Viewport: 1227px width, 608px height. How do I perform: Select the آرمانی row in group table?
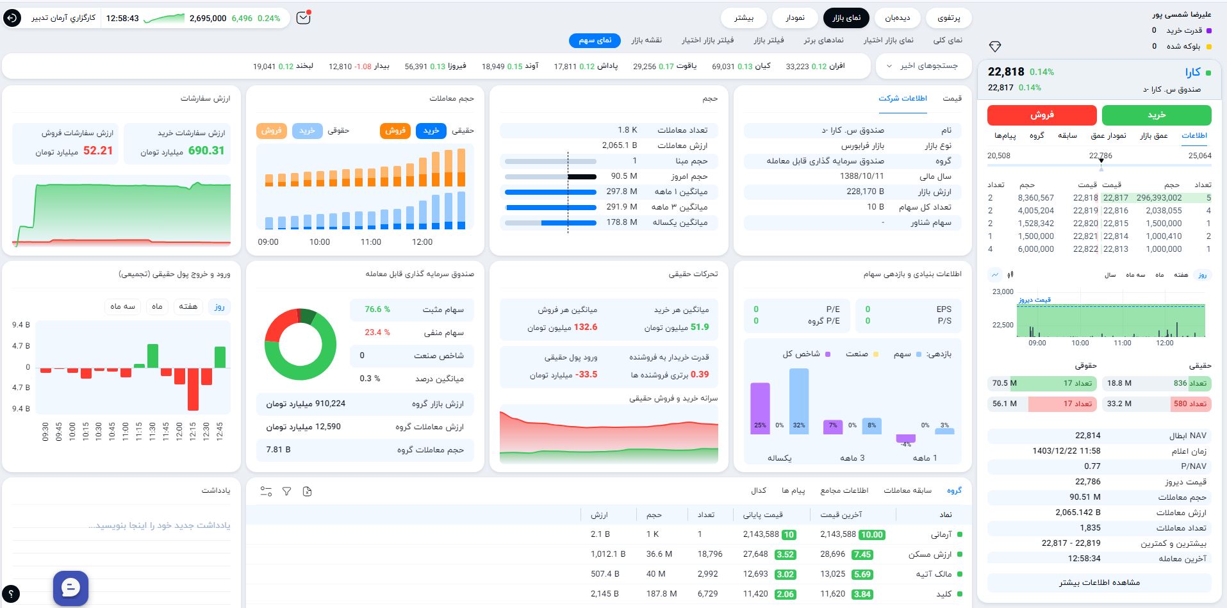(x=609, y=534)
